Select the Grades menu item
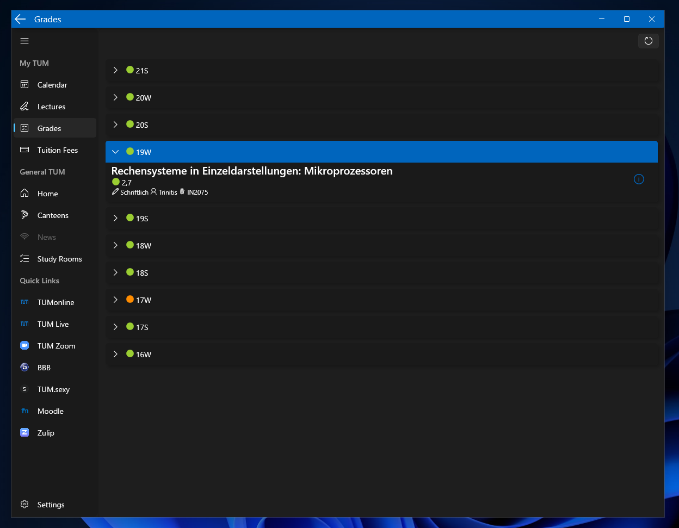679x528 pixels. 55,128
